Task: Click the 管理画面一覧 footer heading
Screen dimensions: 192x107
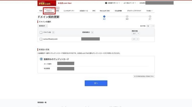Action: (42, 103)
